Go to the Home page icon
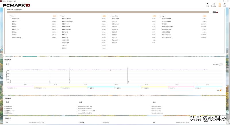Image resolution: width=230 pixels, height=125 pixels. 207,4
